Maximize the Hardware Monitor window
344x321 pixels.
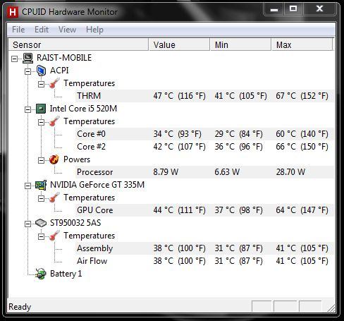(x=293, y=9)
